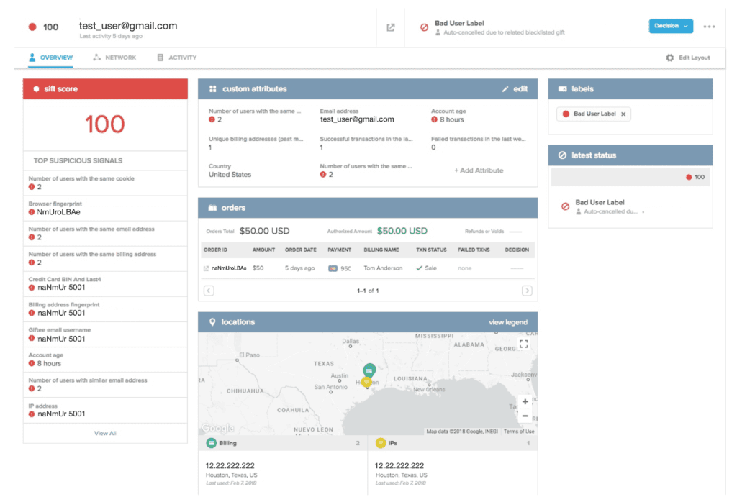
Task: Select IP address signal naNmUr 5001
Action: [105, 410]
